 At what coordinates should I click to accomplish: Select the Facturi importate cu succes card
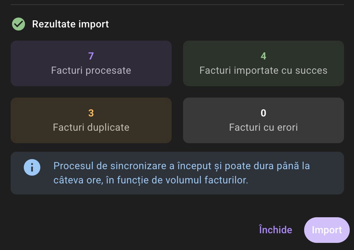click(263, 63)
